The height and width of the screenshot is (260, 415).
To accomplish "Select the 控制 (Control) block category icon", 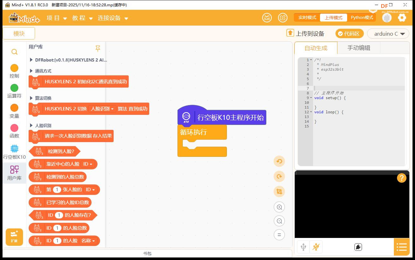I will 14,71.
